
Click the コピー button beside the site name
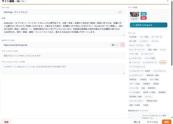(120, 12)
